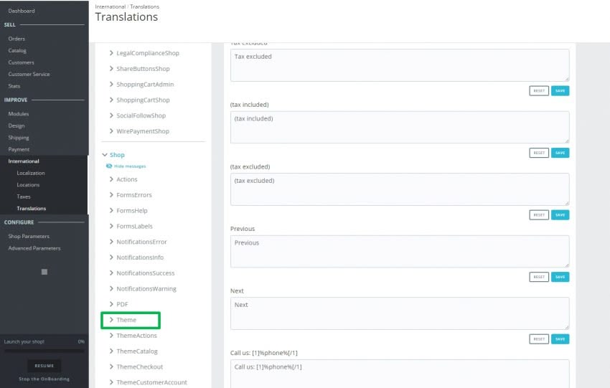Reset the (tax included) translation
Screen dimensions: 610x388
pos(539,153)
